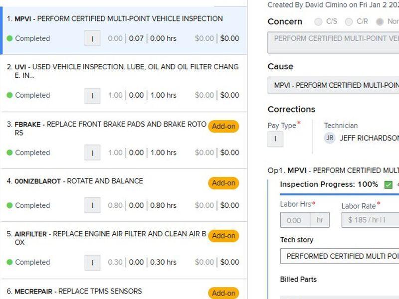Screen dimensions: 399x299
Task: Select the I pay type icon on UVI line
Action: point(92,95)
